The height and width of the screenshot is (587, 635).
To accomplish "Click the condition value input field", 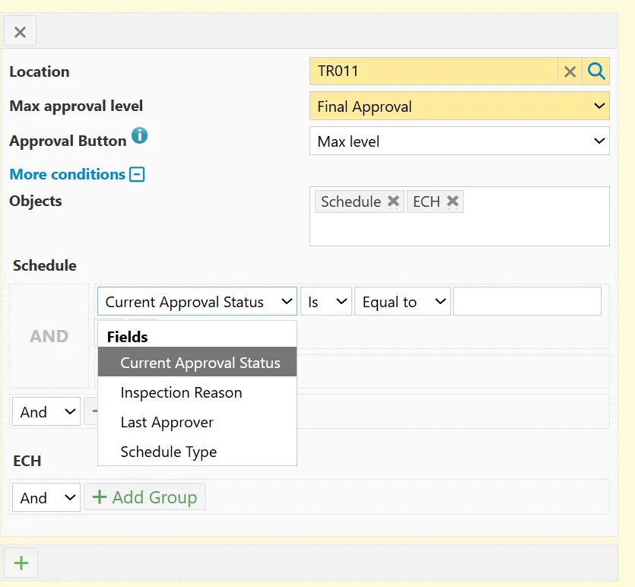I will click(527, 302).
